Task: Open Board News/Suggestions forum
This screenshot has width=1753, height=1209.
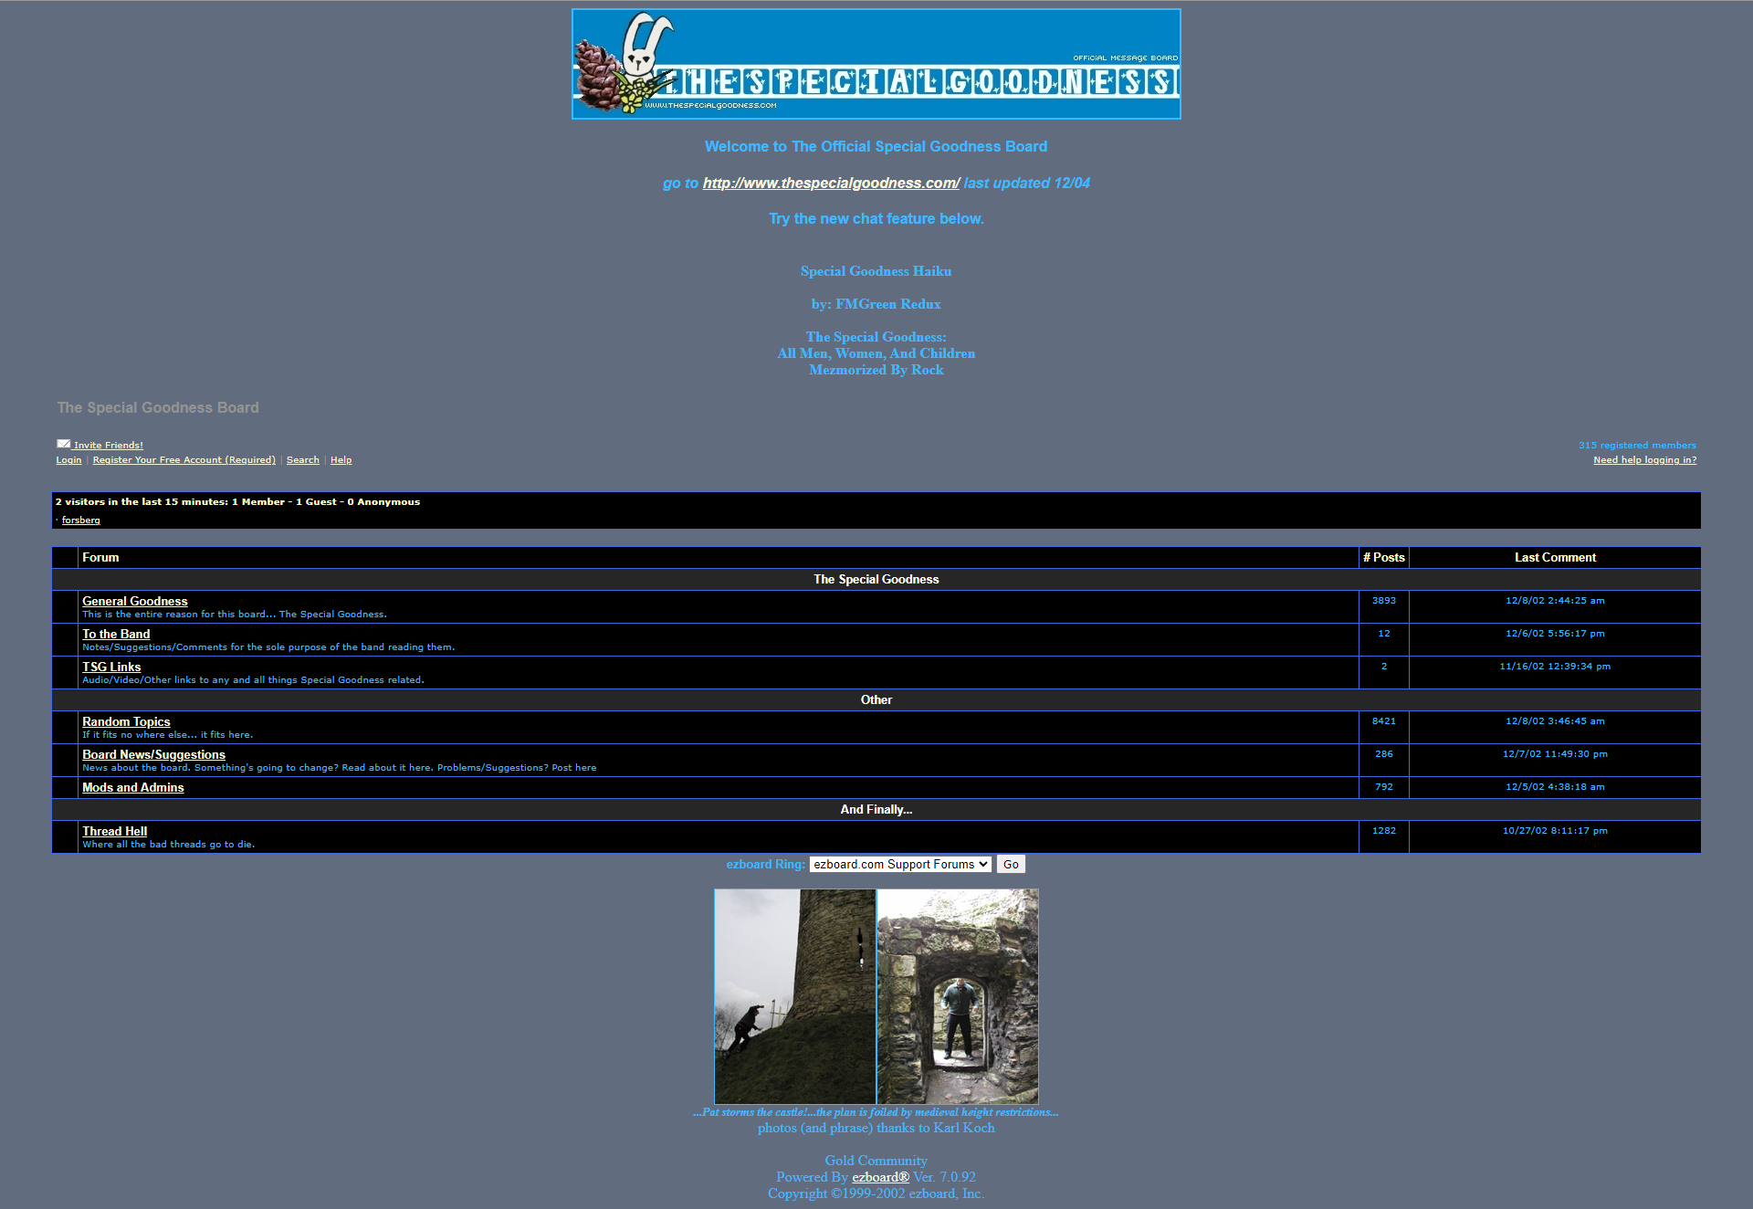Action: coord(153,754)
